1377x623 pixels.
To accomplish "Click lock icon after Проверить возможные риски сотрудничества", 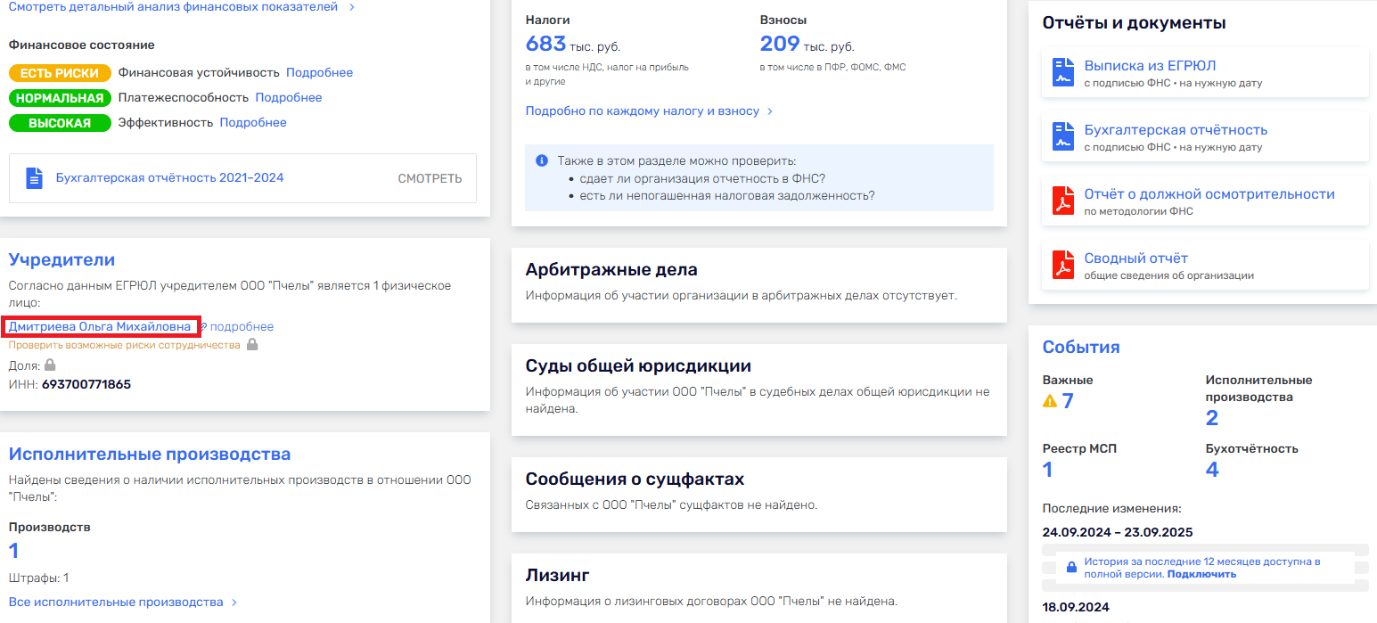I will click(x=252, y=344).
